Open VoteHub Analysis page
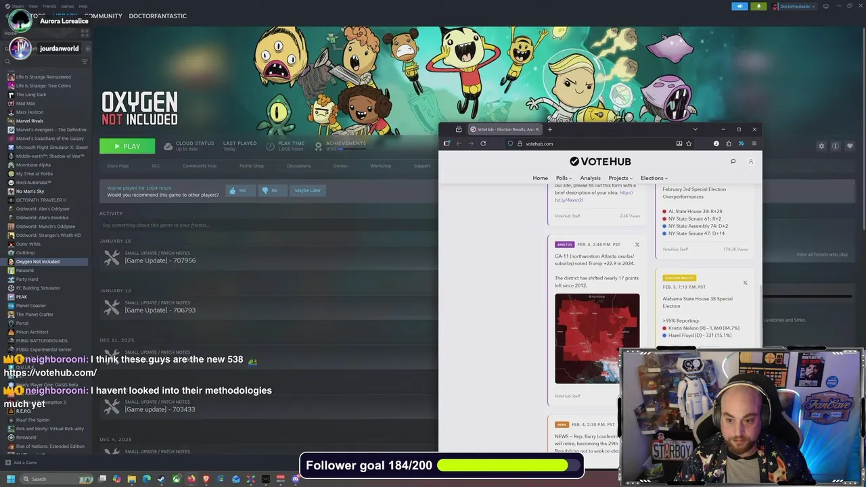The width and height of the screenshot is (866, 487). point(590,178)
